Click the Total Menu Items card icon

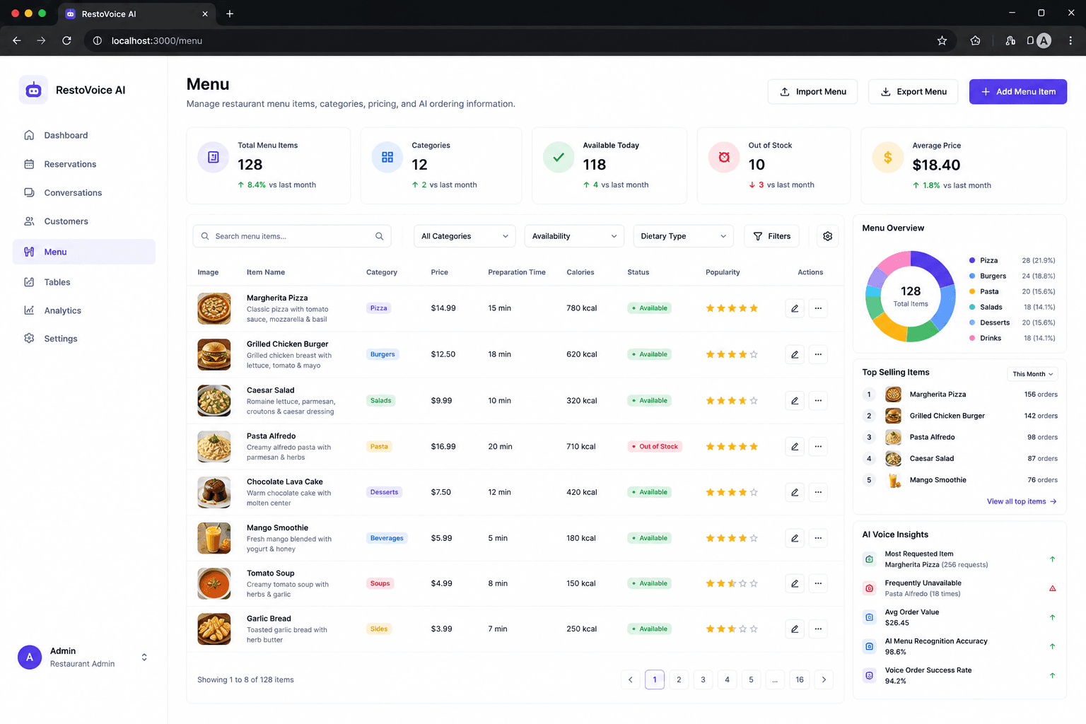click(213, 157)
